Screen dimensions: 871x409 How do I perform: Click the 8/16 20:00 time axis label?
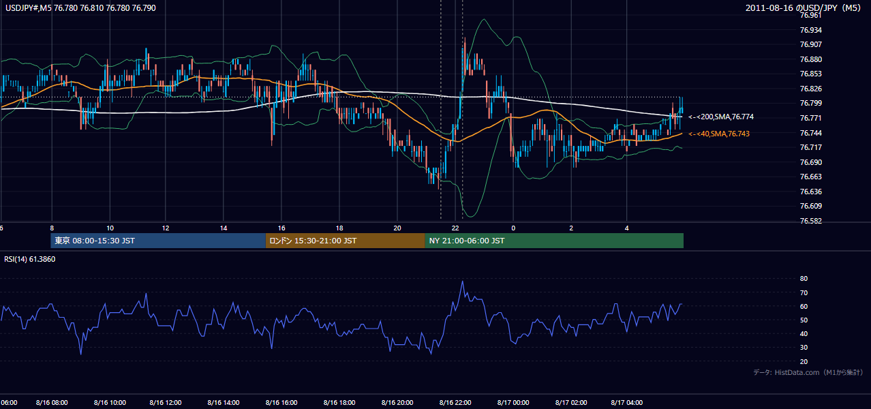coord(397,403)
